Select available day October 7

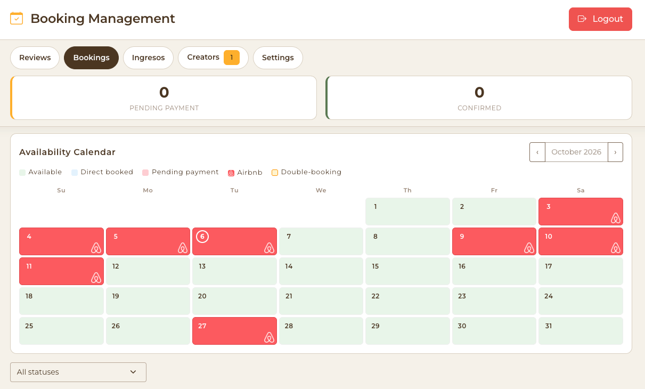click(x=321, y=241)
